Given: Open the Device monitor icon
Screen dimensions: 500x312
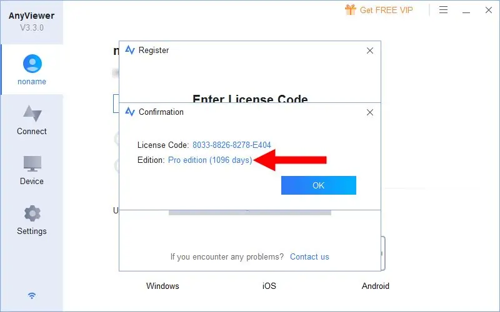Looking at the screenshot, I should (32, 163).
